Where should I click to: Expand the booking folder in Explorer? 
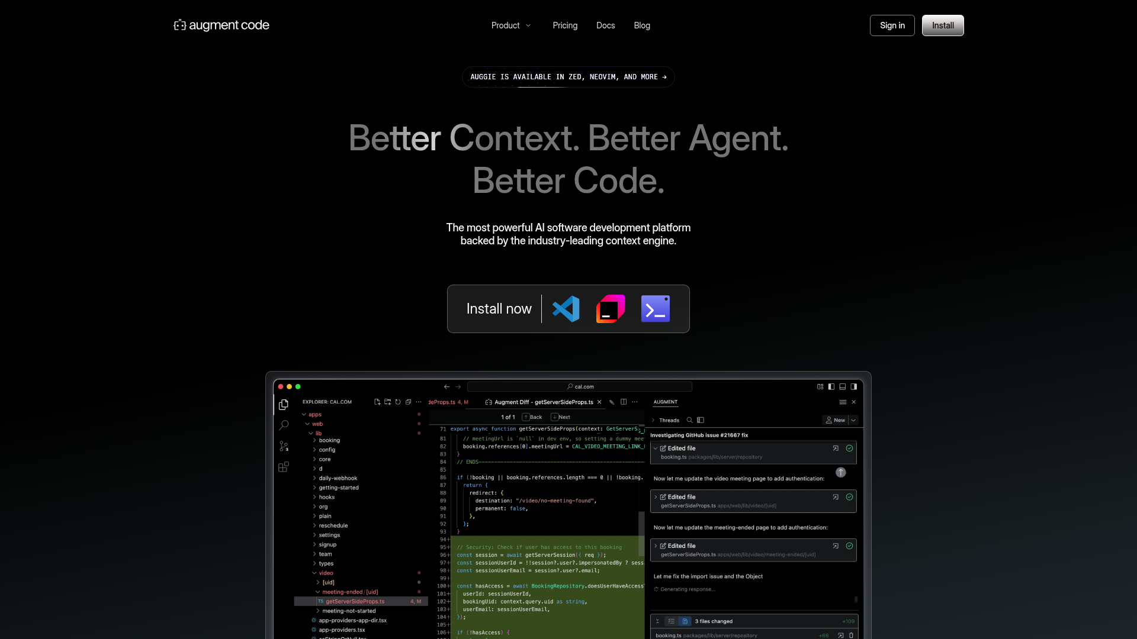[x=329, y=440]
